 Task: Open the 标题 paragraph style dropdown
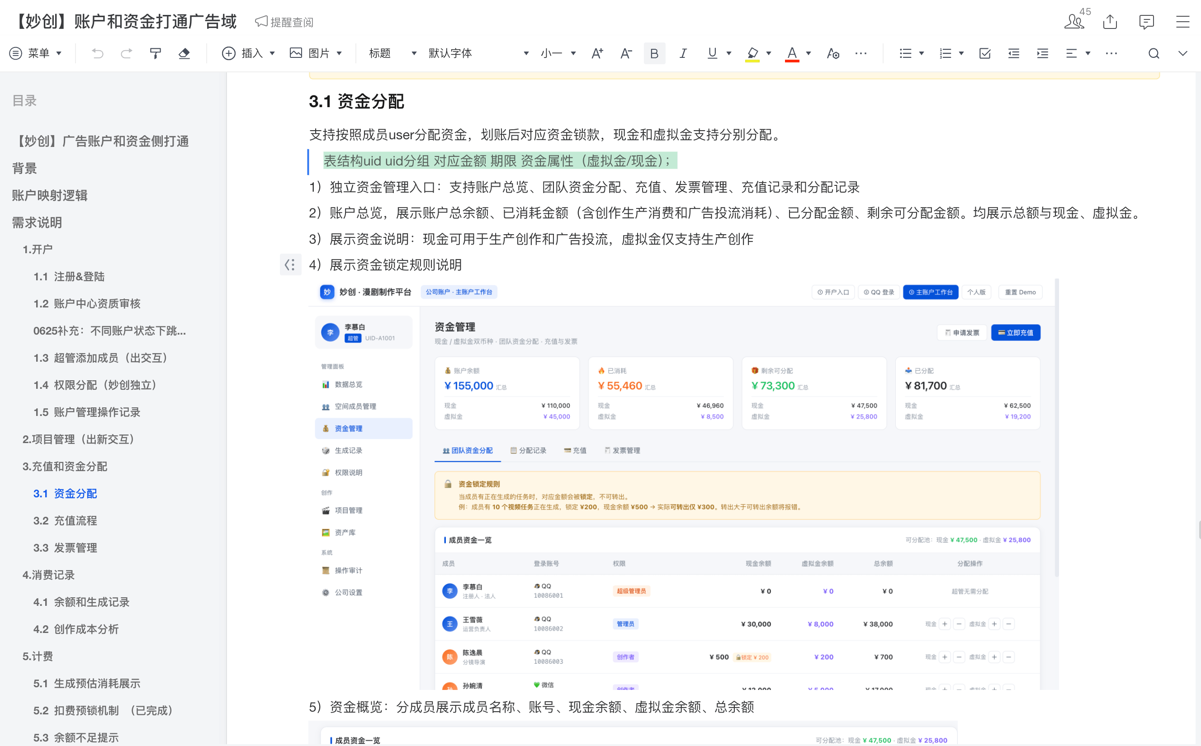[x=393, y=53]
